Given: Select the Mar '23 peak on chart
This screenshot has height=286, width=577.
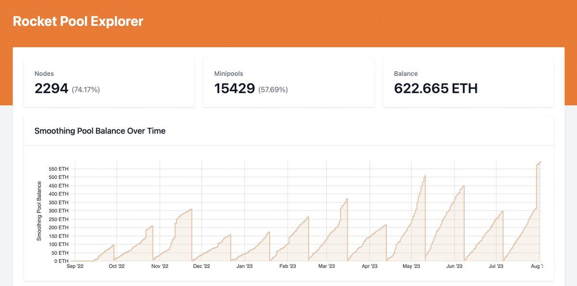Looking at the screenshot, I should [347, 197].
